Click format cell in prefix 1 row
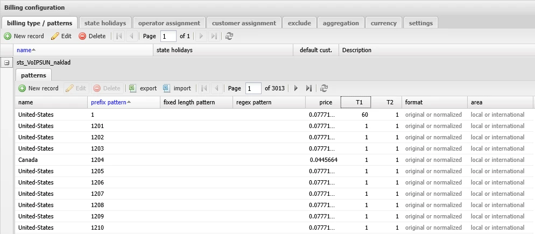The width and height of the screenshot is (535, 234). (x=434, y=115)
